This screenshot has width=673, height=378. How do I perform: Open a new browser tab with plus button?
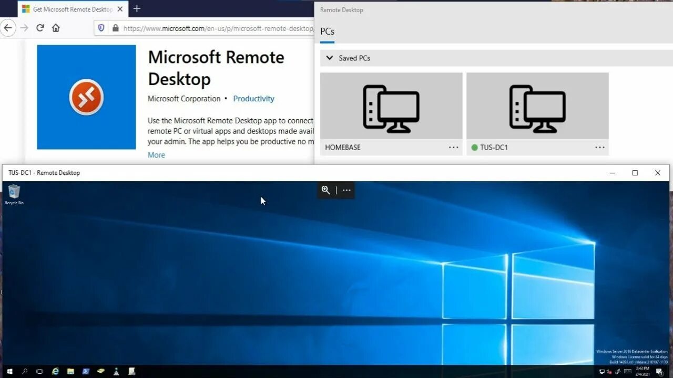(x=137, y=8)
